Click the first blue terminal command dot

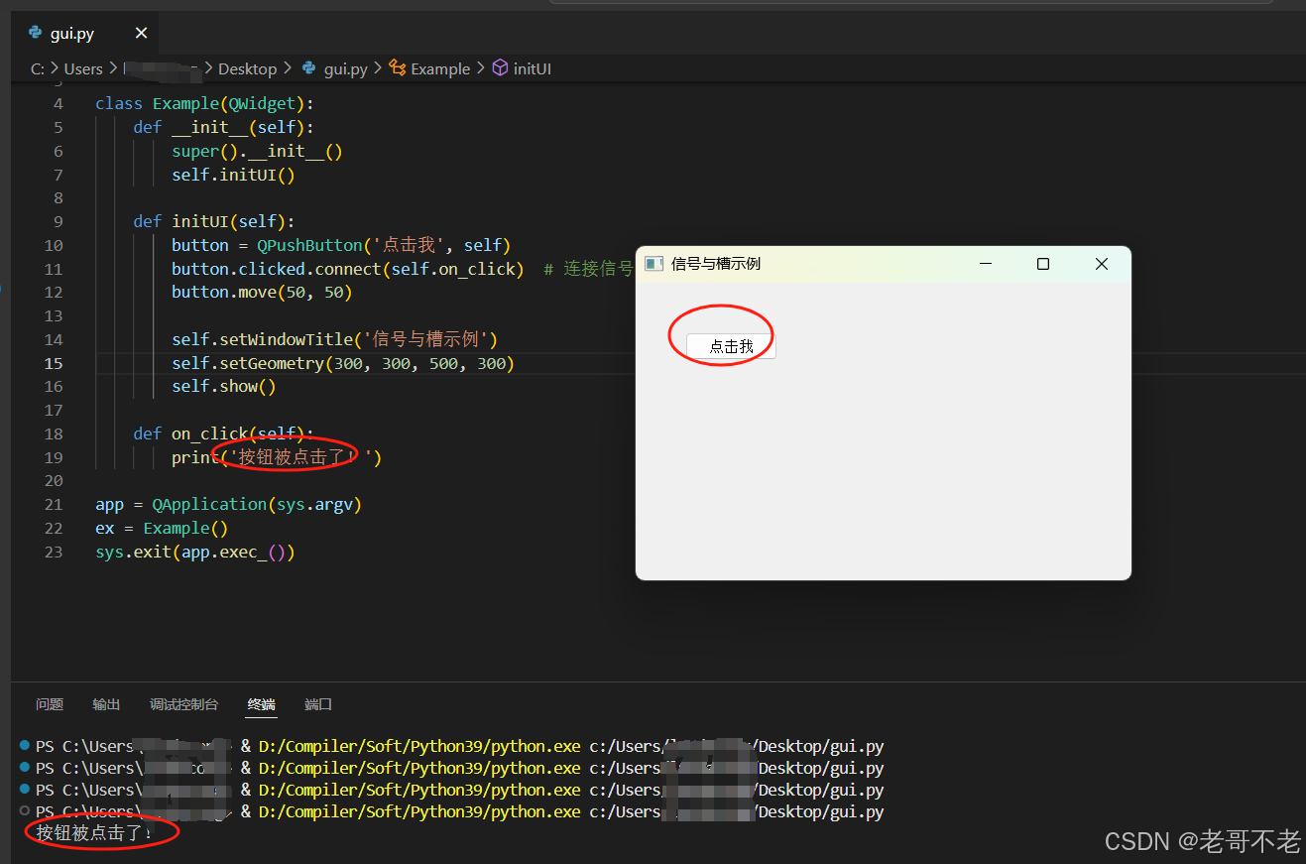[x=24, y=745]
